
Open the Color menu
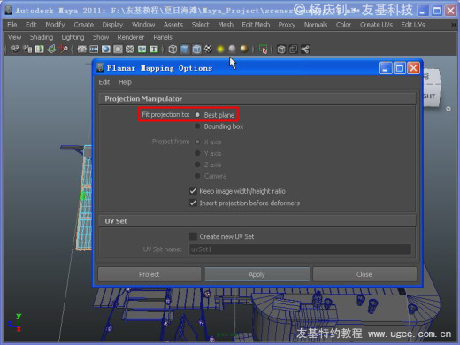tap(343, 25)
